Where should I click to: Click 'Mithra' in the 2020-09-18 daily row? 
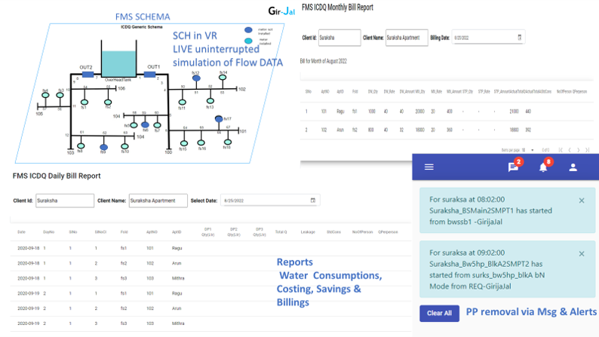(178, 278)
